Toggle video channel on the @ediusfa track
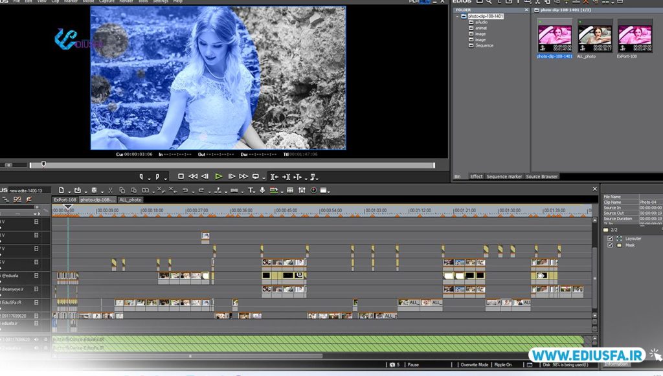Viewport: 663px width, 376px height. [x=36, y=276]
